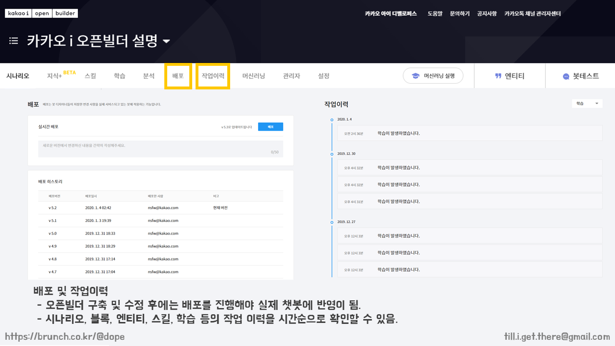Select the 오후 4시 31분 work history entry
Screen dimensions: 615x346
click(469, 201)
